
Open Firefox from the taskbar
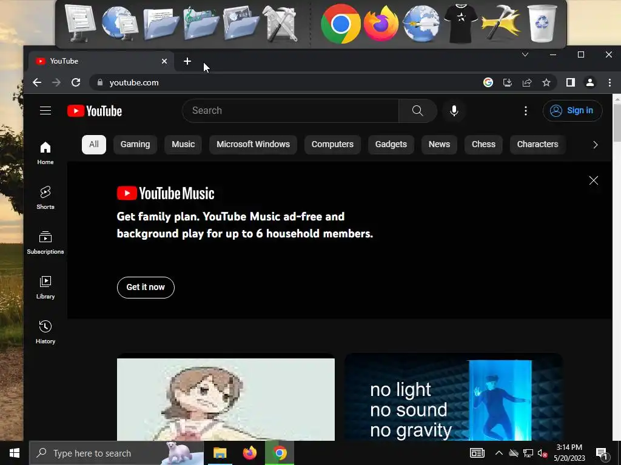249,453
